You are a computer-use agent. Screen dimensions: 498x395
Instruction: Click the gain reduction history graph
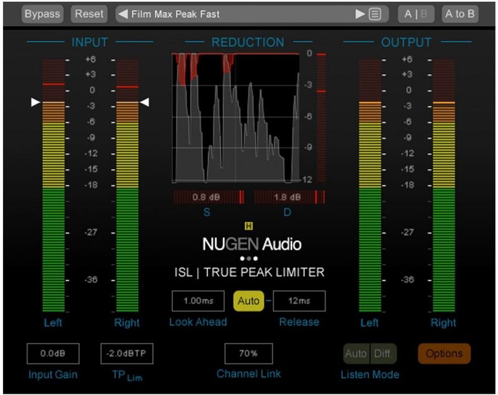236,118
